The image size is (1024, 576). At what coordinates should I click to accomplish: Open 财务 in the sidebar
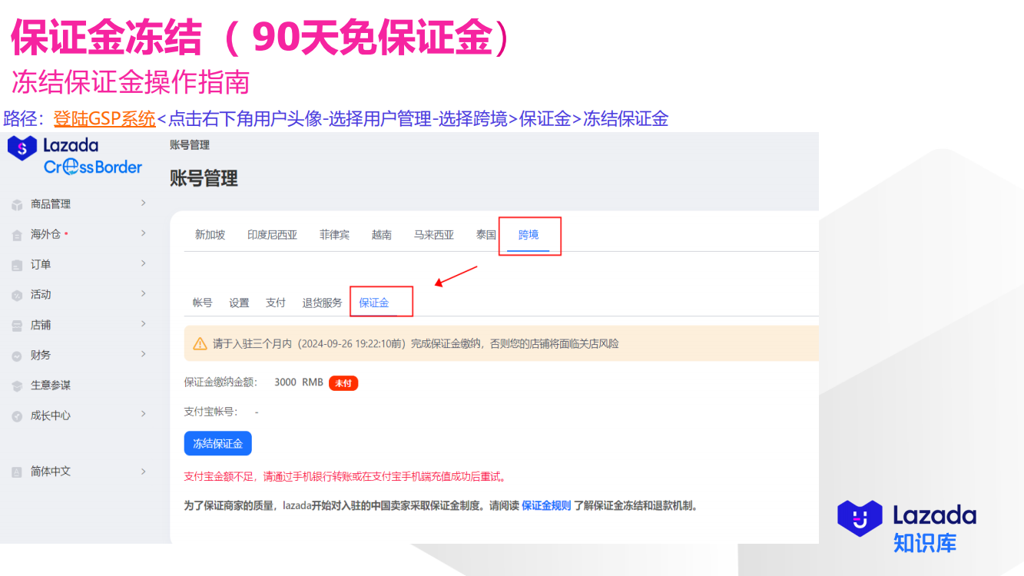pyautogui.click(x=41, y=355)
